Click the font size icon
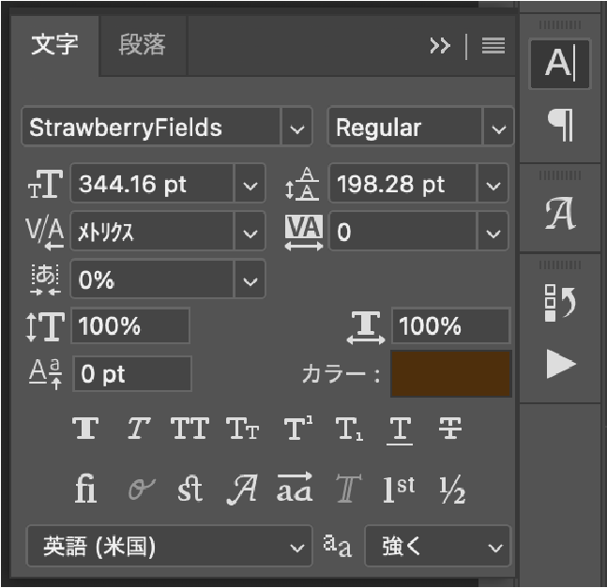The width and height of the screenshot is (607, 588). tap(45, 184)
